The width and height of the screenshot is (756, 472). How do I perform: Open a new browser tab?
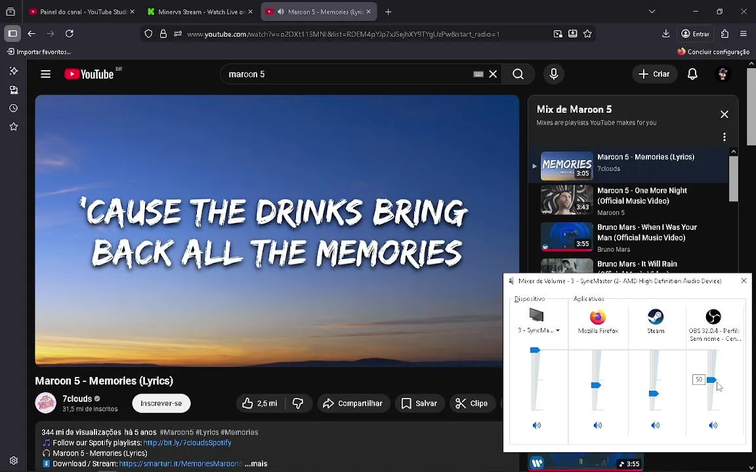tap(388, 12)
